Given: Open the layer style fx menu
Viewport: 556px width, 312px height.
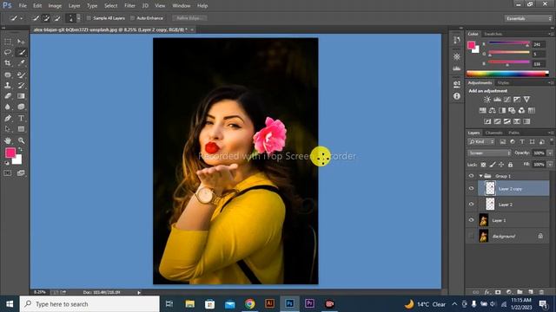Looking at the screenshot, I should coord(487,292).
